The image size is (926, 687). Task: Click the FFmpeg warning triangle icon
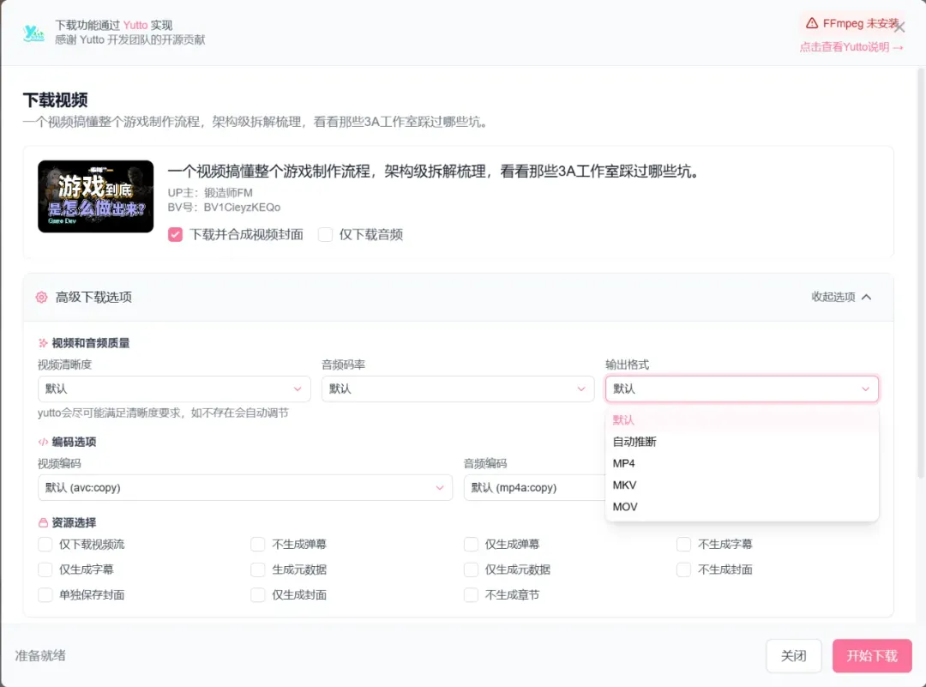(x=812, y=23)
